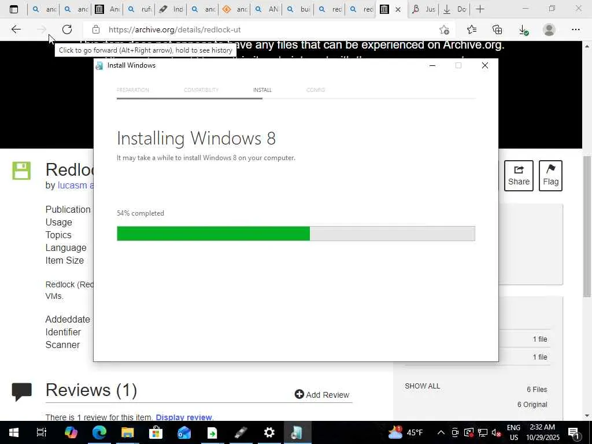Open the clock showing 2:32 AM
The image size is (592, 444).
point(542,432)
